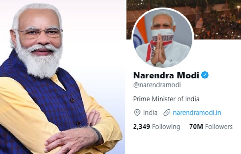Open the crowd header banner image

pos(184,20)
